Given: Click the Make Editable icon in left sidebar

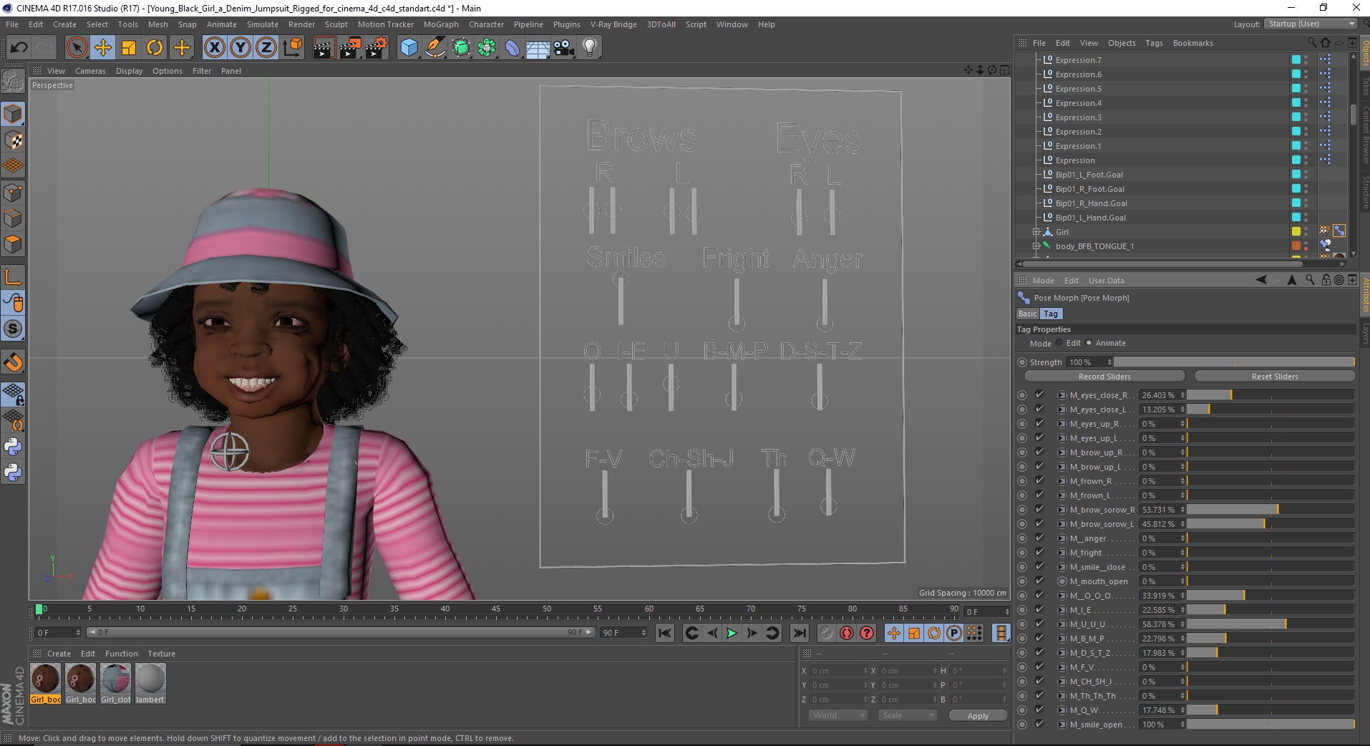Looking at the screenshot, I should [x=13, y=82].
